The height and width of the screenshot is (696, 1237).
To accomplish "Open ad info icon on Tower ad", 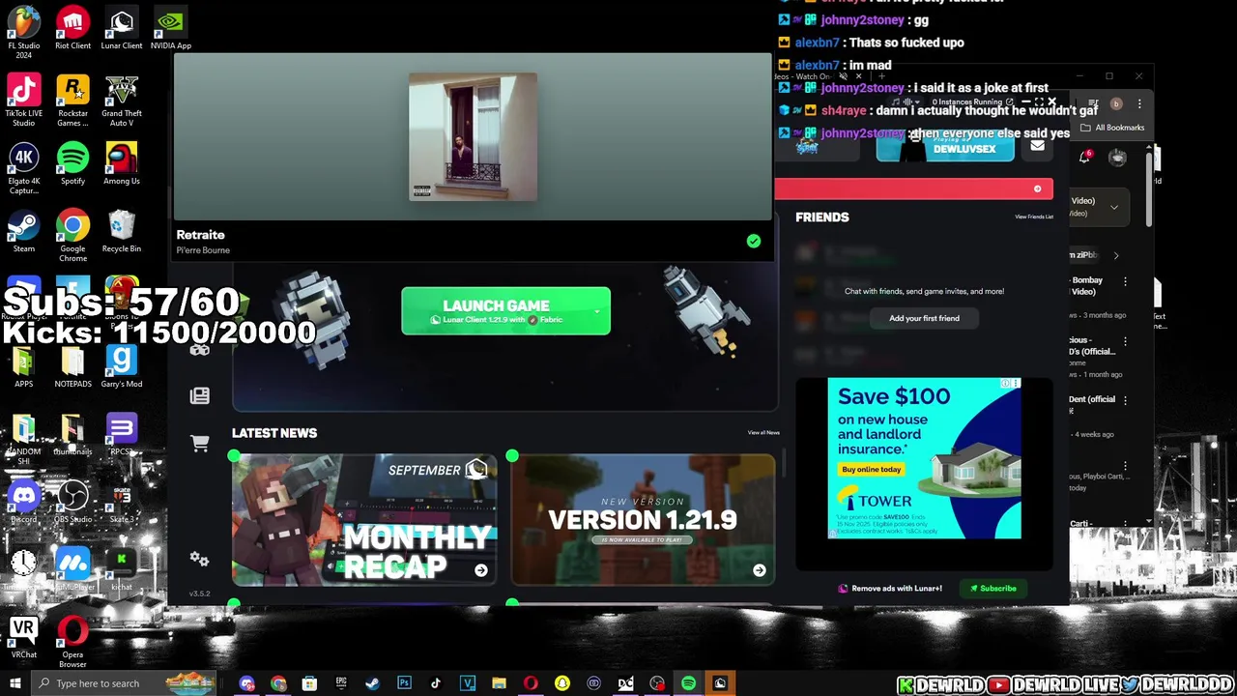I will (x=1006, y=384).
